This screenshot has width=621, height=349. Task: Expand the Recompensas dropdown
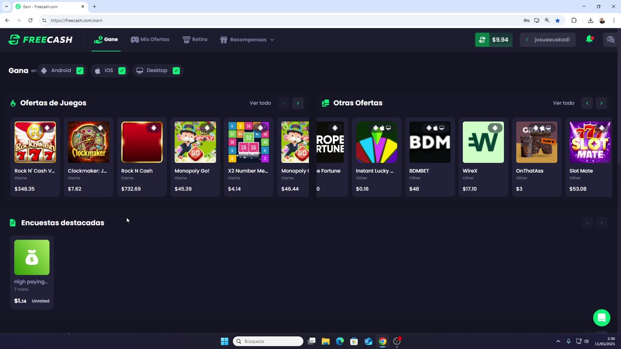pyautogui.click(x=247, y=40)
